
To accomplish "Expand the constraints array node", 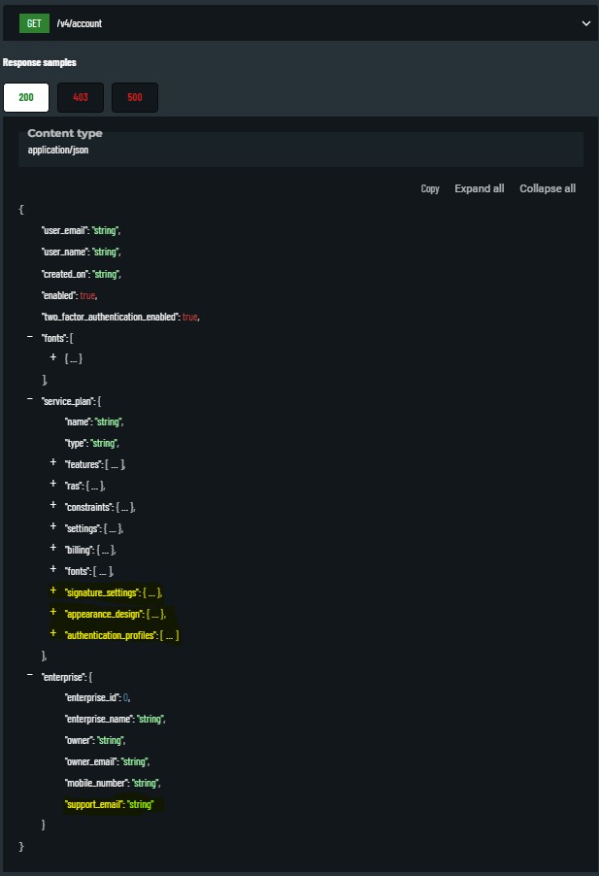I will (x=53, y=506).
